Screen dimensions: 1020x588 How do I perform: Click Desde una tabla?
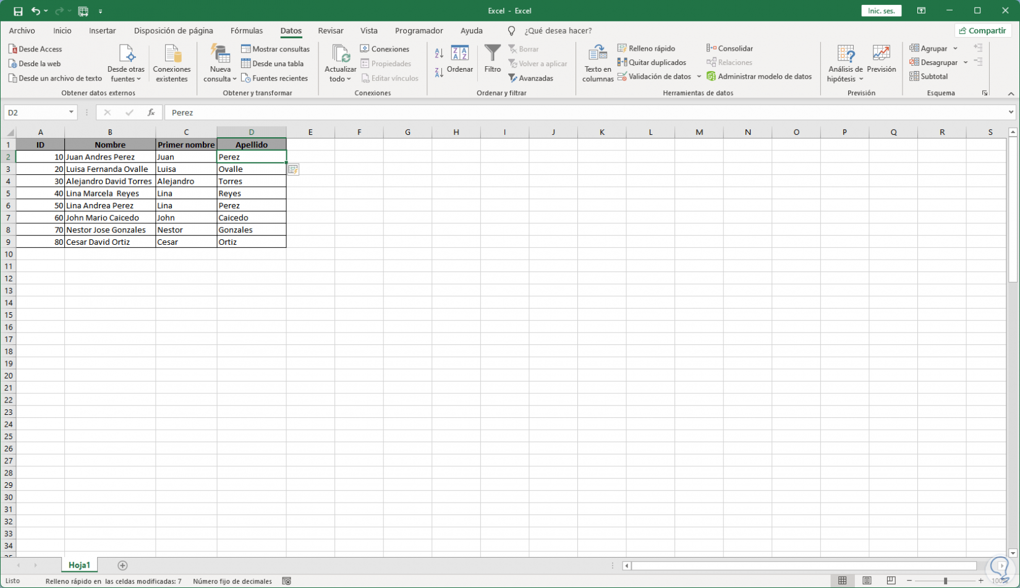tap(273, 64)
